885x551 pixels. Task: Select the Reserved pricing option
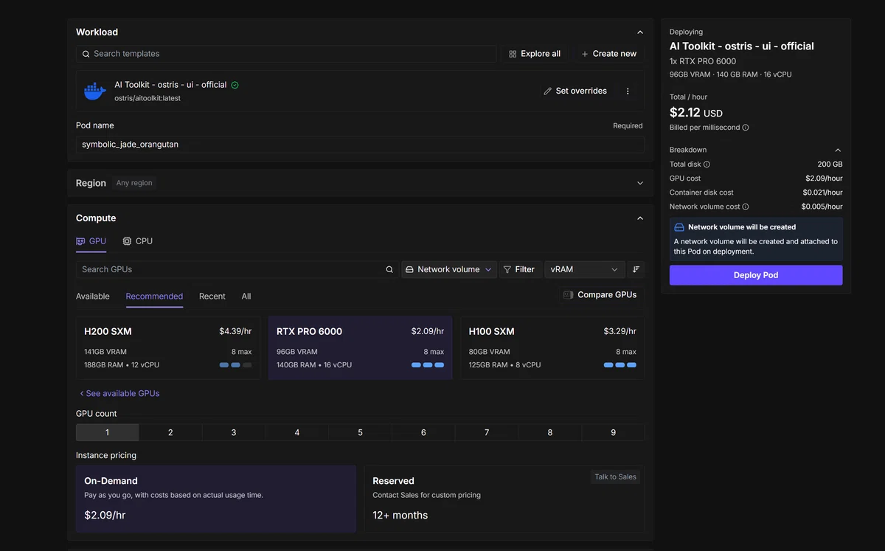504,499
